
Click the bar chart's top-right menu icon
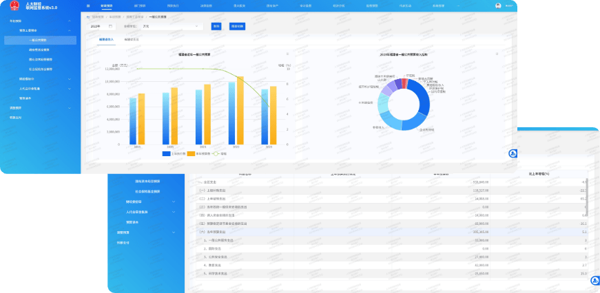pos(287,54)
